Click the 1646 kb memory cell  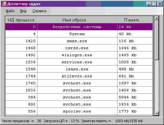click(135, 48)
